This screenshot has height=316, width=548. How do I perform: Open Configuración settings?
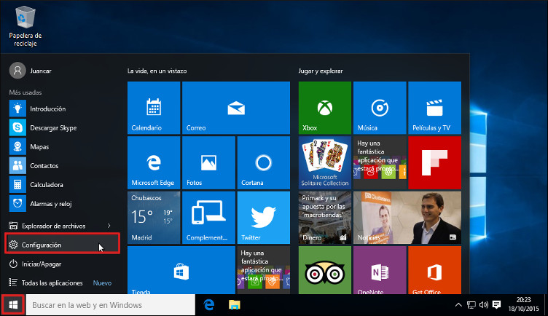click(x=63, y=245)
